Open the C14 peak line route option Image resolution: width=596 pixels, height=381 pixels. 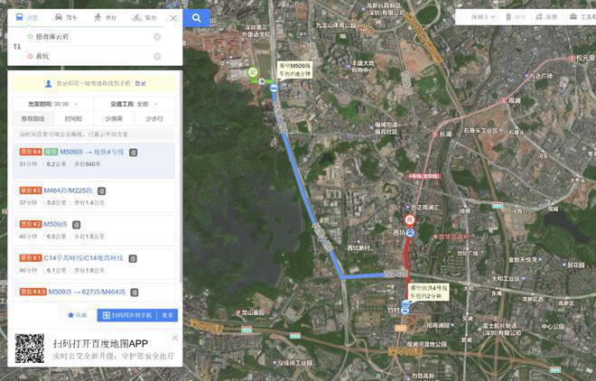[94, 264]
